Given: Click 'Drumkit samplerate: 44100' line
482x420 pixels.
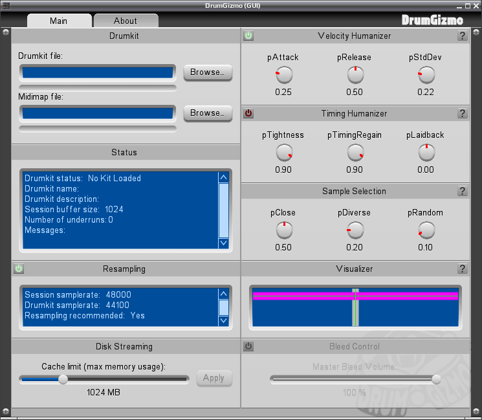Looking at the screenshot, I should pos(77,305).
